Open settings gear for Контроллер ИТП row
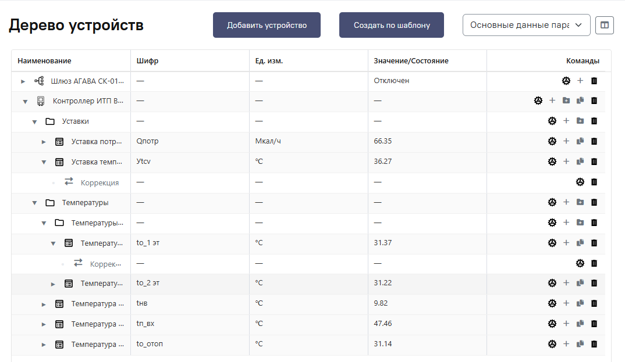625x362 pixels. coord(538,101)
